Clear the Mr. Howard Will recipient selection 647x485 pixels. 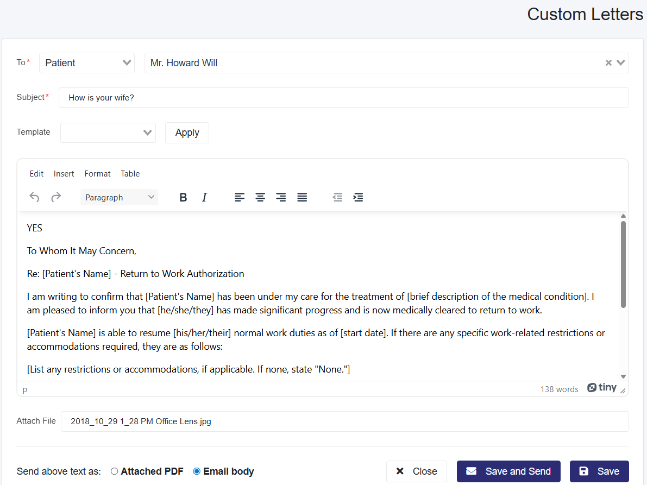pos(608,63)
